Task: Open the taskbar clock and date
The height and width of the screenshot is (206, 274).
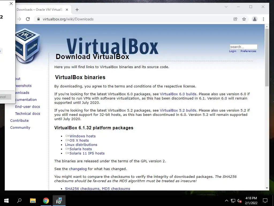Action: [251, 201]
